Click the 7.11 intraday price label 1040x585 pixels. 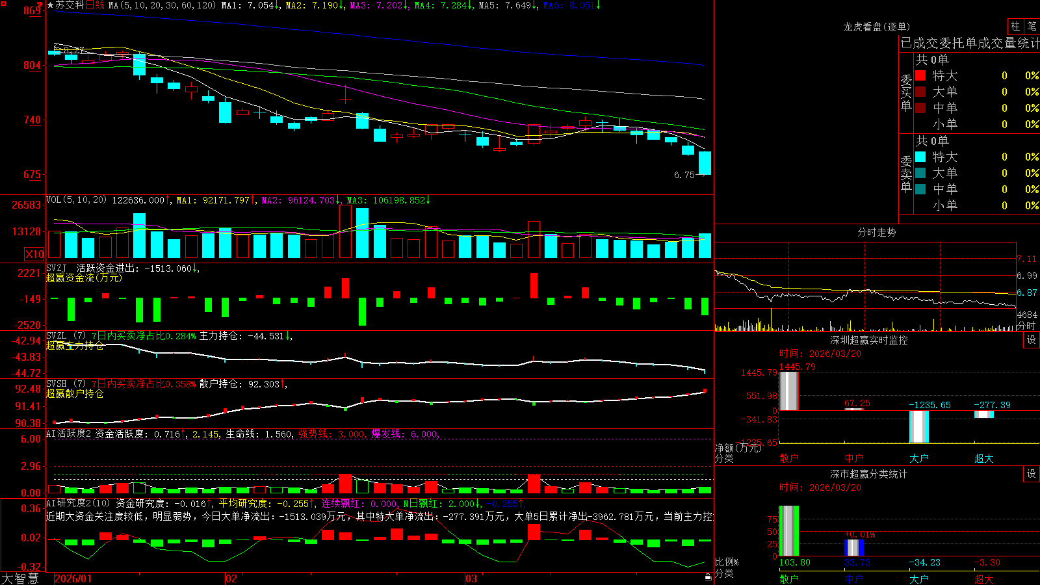click(x=1027, y=259)
